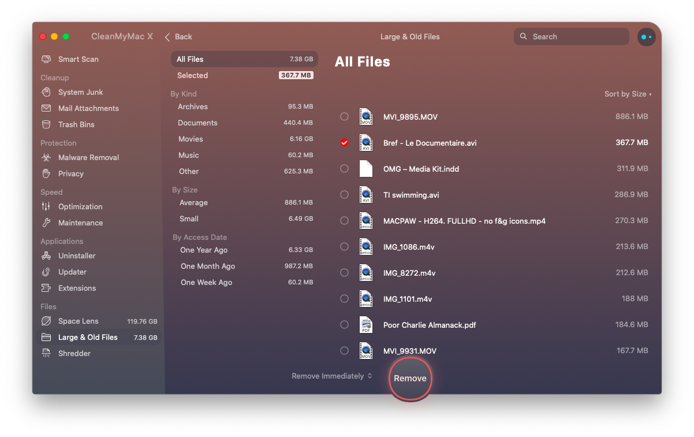Check Poor Charlie Almanack.pdf
Image resolution: width=694 pixels, height=437 pixels.
345,325
